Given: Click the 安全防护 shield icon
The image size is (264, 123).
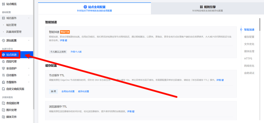Looking at the screenshot, I should click(3, 68).
